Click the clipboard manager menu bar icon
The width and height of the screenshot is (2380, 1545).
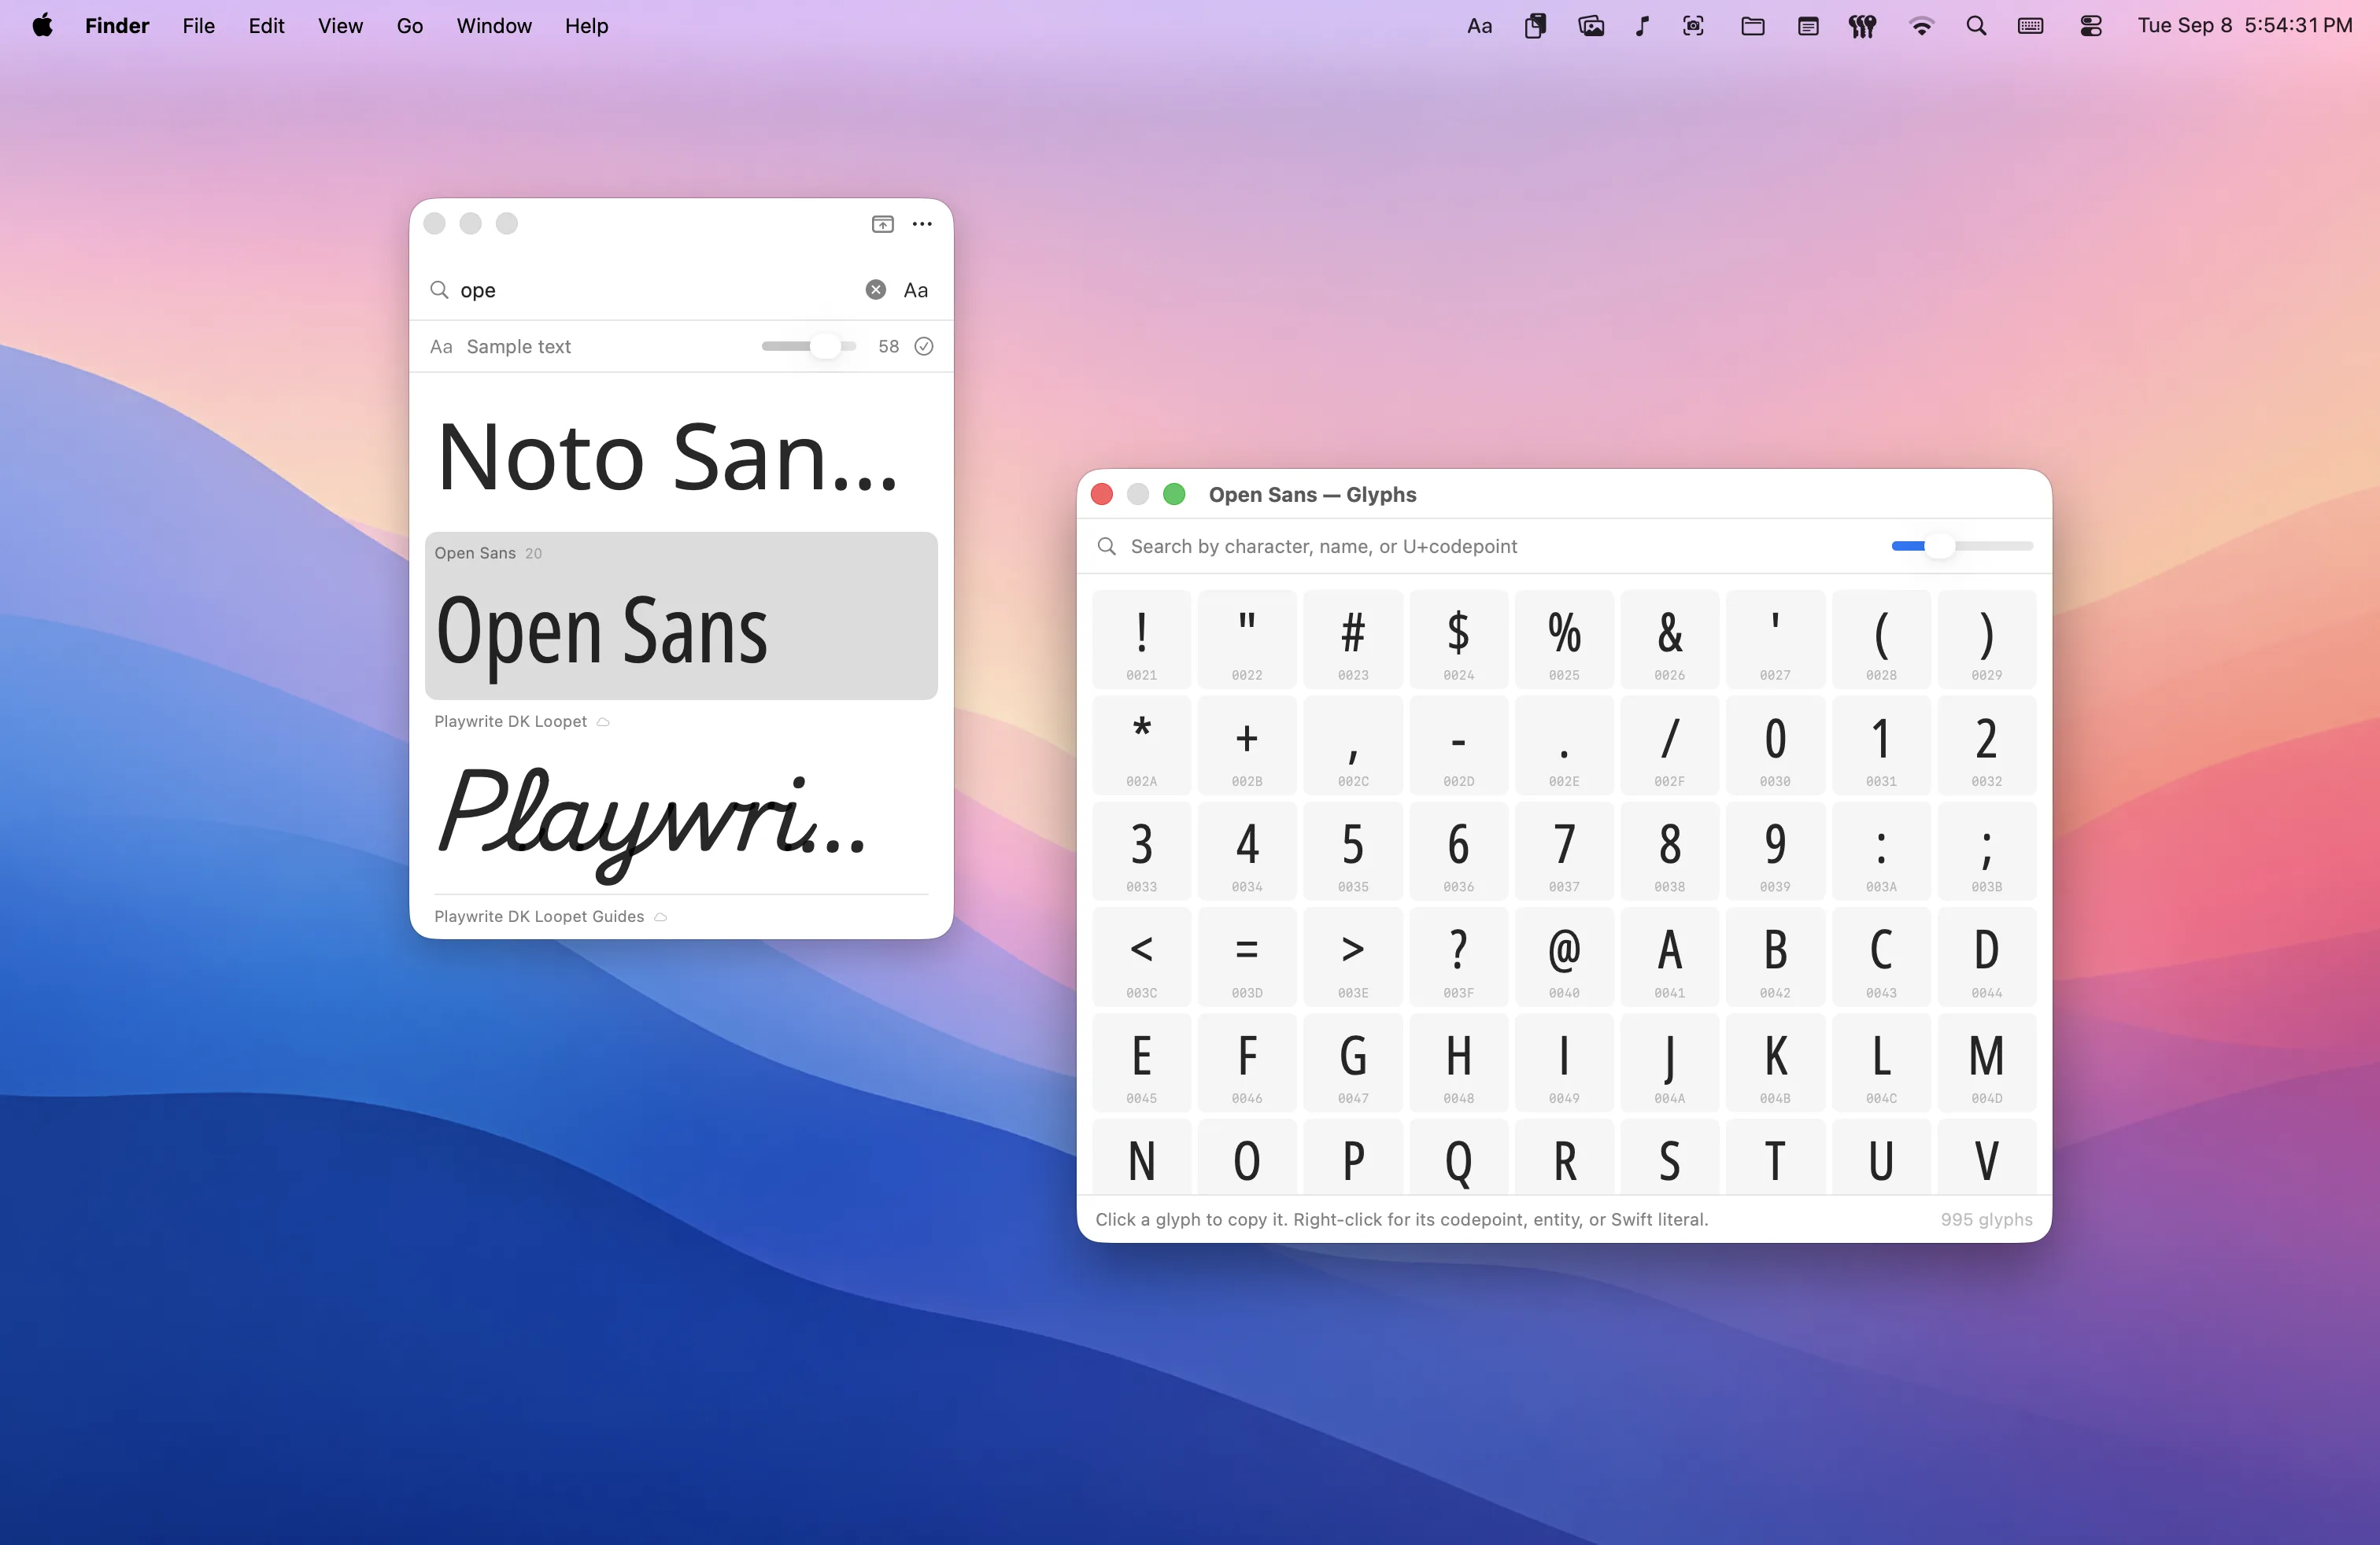pos(1535,26)
